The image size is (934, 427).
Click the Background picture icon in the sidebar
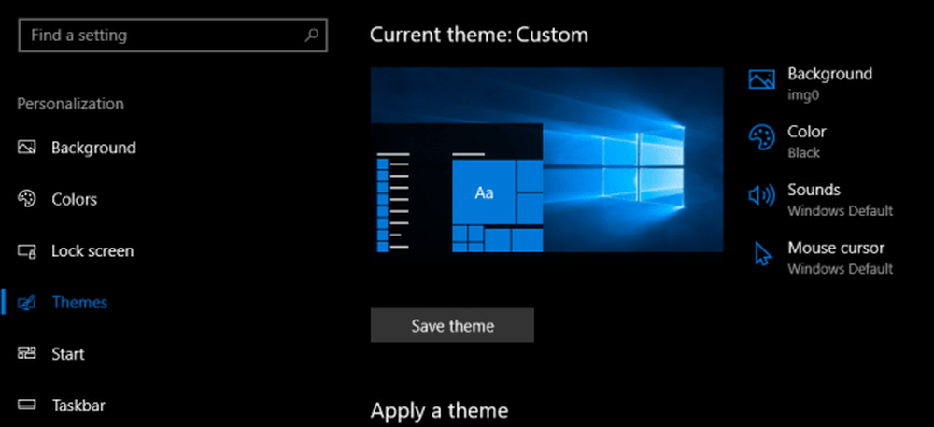(x=26, y=148)
